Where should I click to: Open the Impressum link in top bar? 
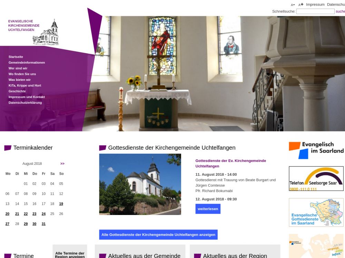click(x=315, y=4)
